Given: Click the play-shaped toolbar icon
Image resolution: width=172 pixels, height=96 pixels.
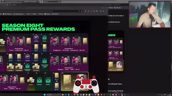Looking at the screenshot, I should 103,11.
